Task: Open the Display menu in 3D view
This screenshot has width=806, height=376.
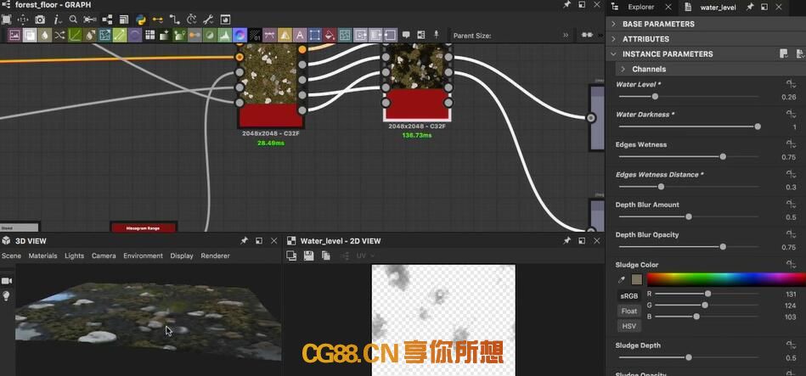Action: pyautogui.click(x=182, y=255)
